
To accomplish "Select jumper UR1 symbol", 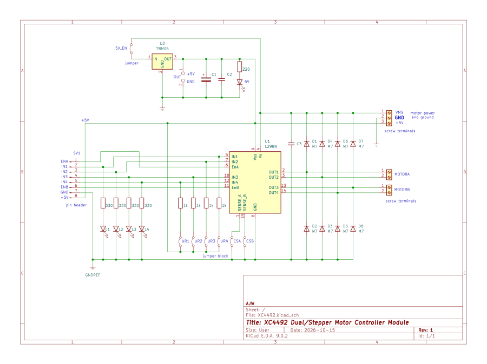I will pos(180,241).
